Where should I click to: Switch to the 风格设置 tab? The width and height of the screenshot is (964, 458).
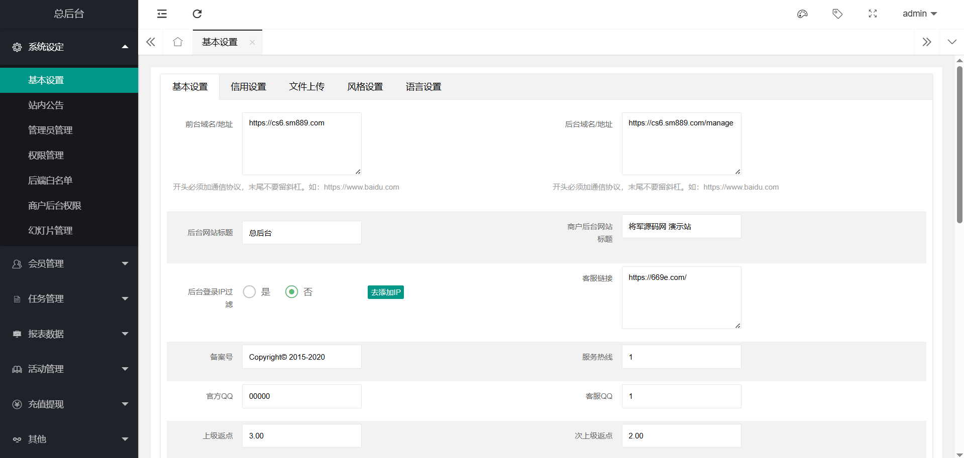365,87
